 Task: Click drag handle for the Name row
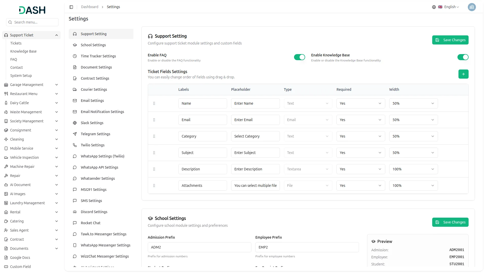point(154,103)
